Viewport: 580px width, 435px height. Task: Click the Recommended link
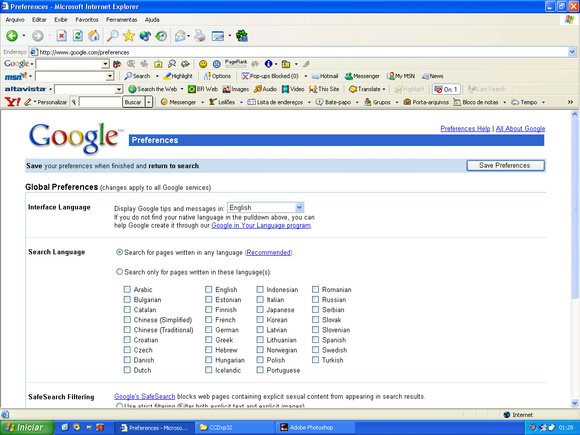click(268, 252)
